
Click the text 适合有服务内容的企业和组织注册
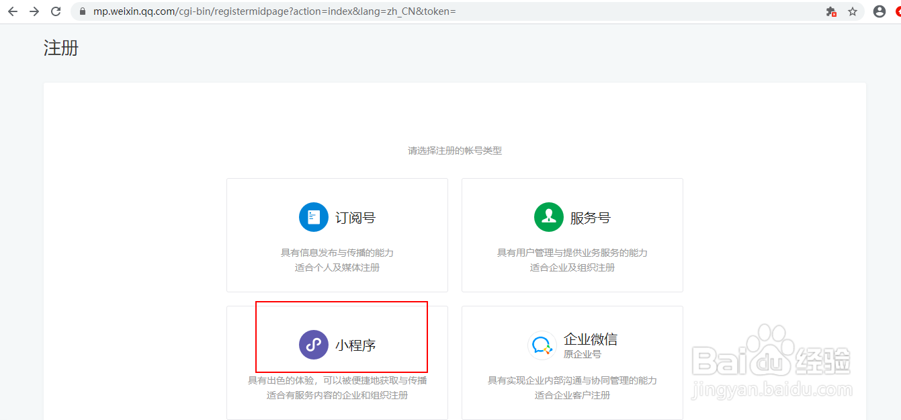coord(337,395)
